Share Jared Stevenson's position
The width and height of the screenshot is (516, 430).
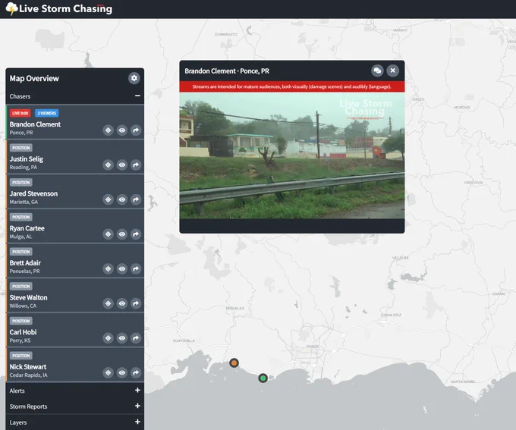click(x=136, y=199)
